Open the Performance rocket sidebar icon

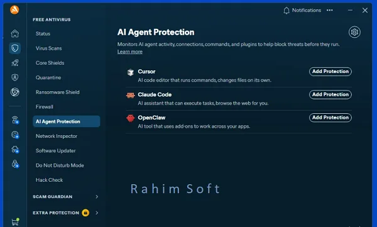(x=15, y=63)
